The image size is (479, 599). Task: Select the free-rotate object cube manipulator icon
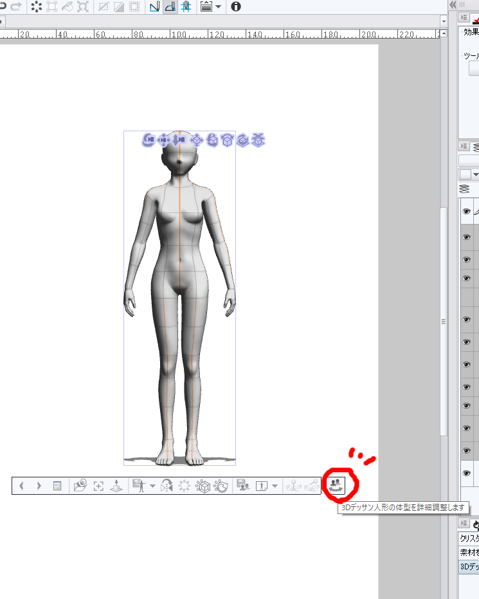click(x=212, y=140)
